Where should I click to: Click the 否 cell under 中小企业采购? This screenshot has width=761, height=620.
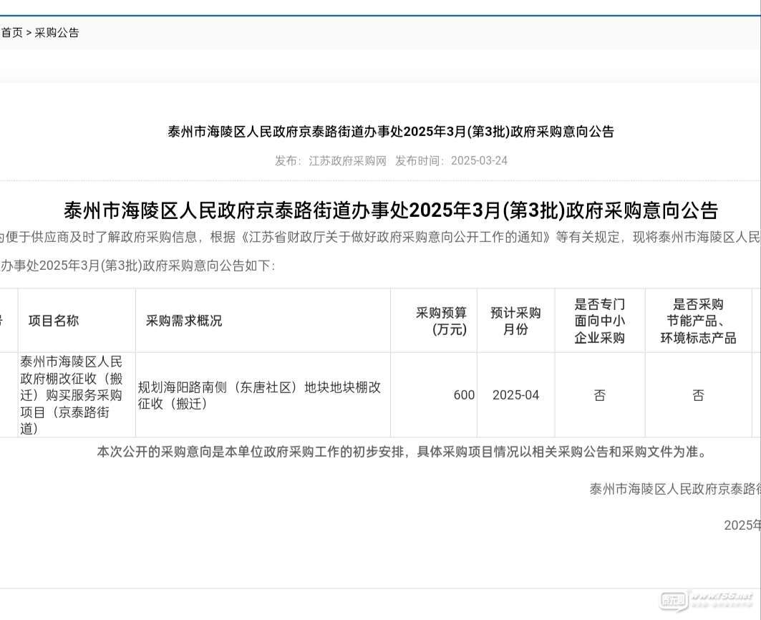point(600,395)
